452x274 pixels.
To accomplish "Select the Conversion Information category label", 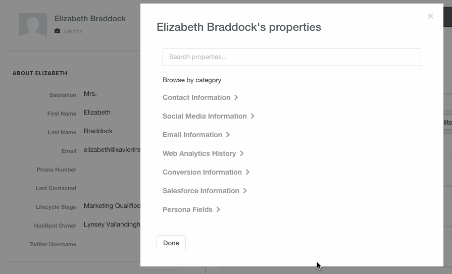I will (202, 172).
